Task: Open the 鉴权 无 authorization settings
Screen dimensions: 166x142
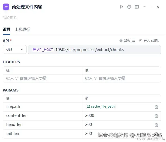Action: pyautogui.click(x=127, y=41)
